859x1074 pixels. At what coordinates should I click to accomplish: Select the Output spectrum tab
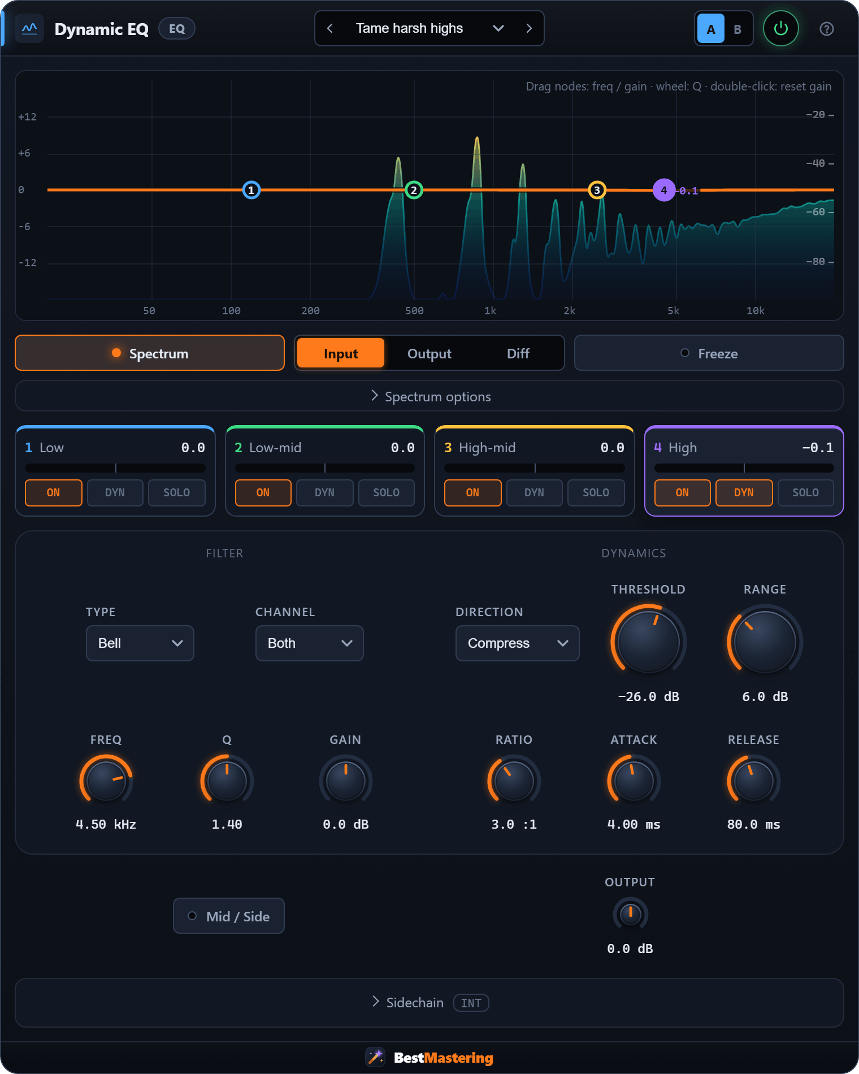click(x=429, y=353)
